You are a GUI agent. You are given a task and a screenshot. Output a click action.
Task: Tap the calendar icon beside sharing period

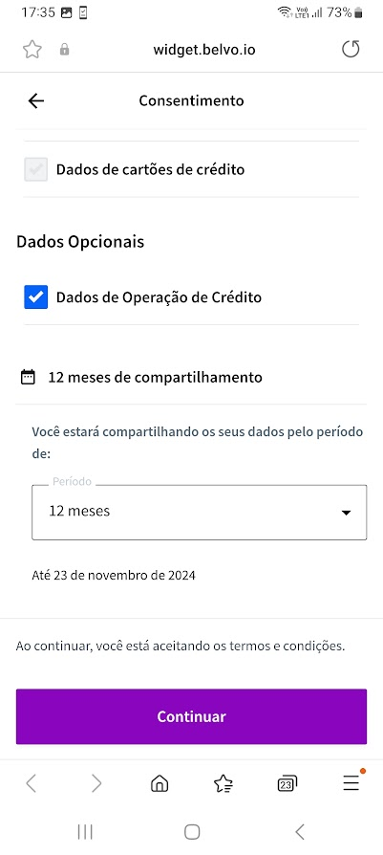point(28,377)
